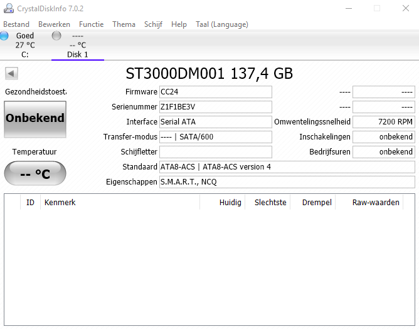Screen dimensions: 419x329
Task: Open the Taal (Language) menu
Action: pos(222,24)
